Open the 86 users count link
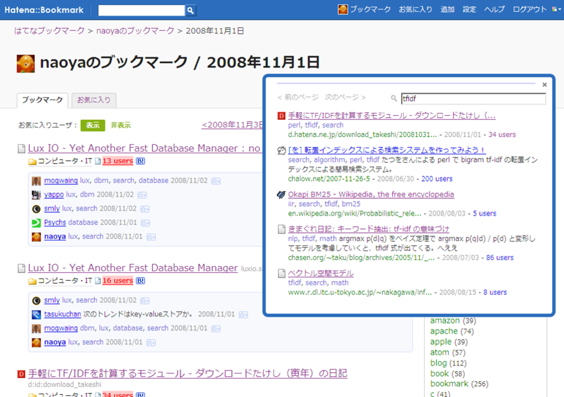This screenshot has height=397, width=564. point(500,258)
